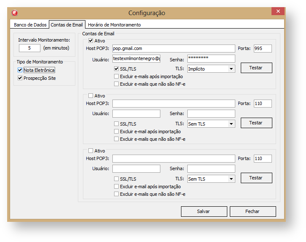Click the Host POP3 field containing pop.gmail.com
This screenshot has height=242, width=306.
[x=173, y=48]
